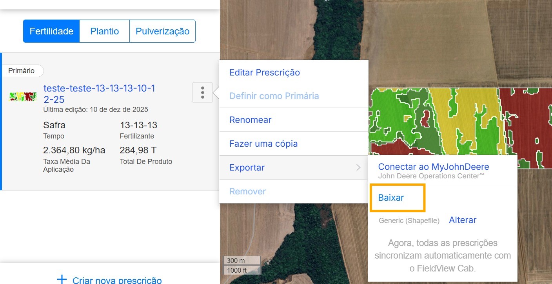Click Conectar ao MyJohnDeere
This screenshot has height=284, width=552.
(434, 167)
